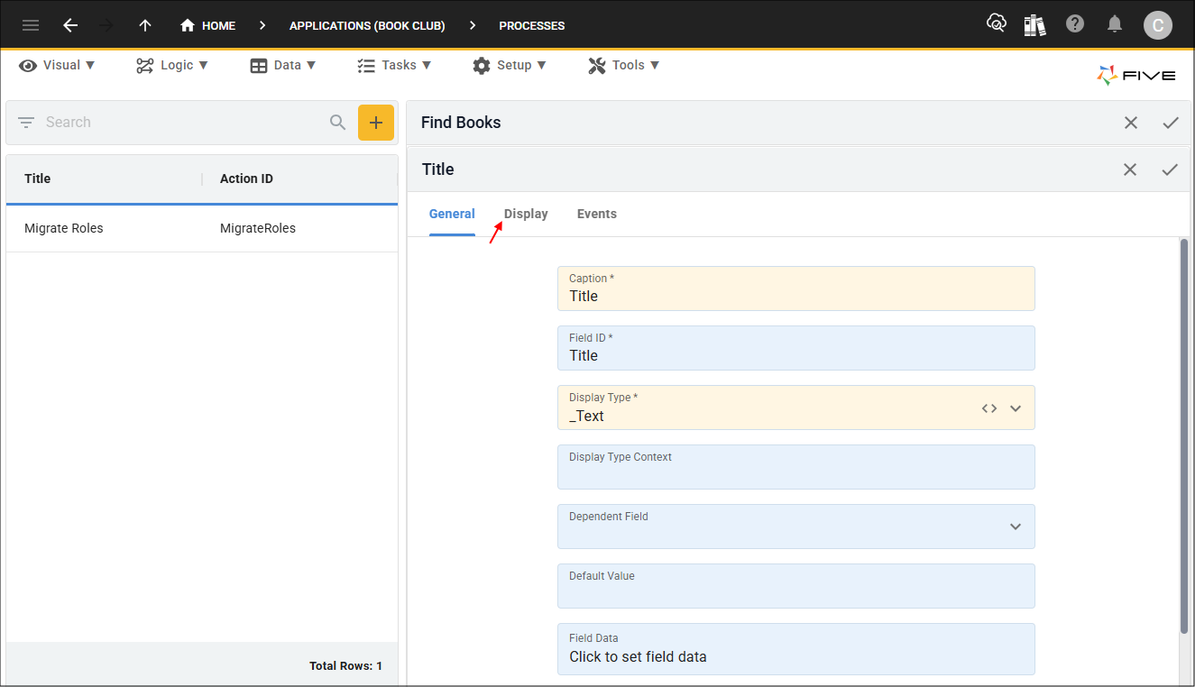Image resolution: width=1195 pixels, height=687 pixels.
Task: Switch to the Display tab
Action: [526, 215]
